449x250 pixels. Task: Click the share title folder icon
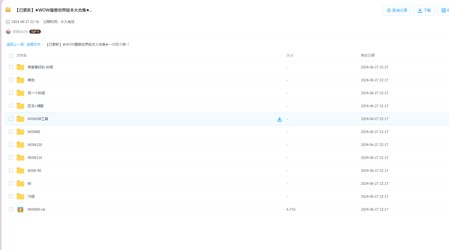pyautogui.click(x=8, y=10)
